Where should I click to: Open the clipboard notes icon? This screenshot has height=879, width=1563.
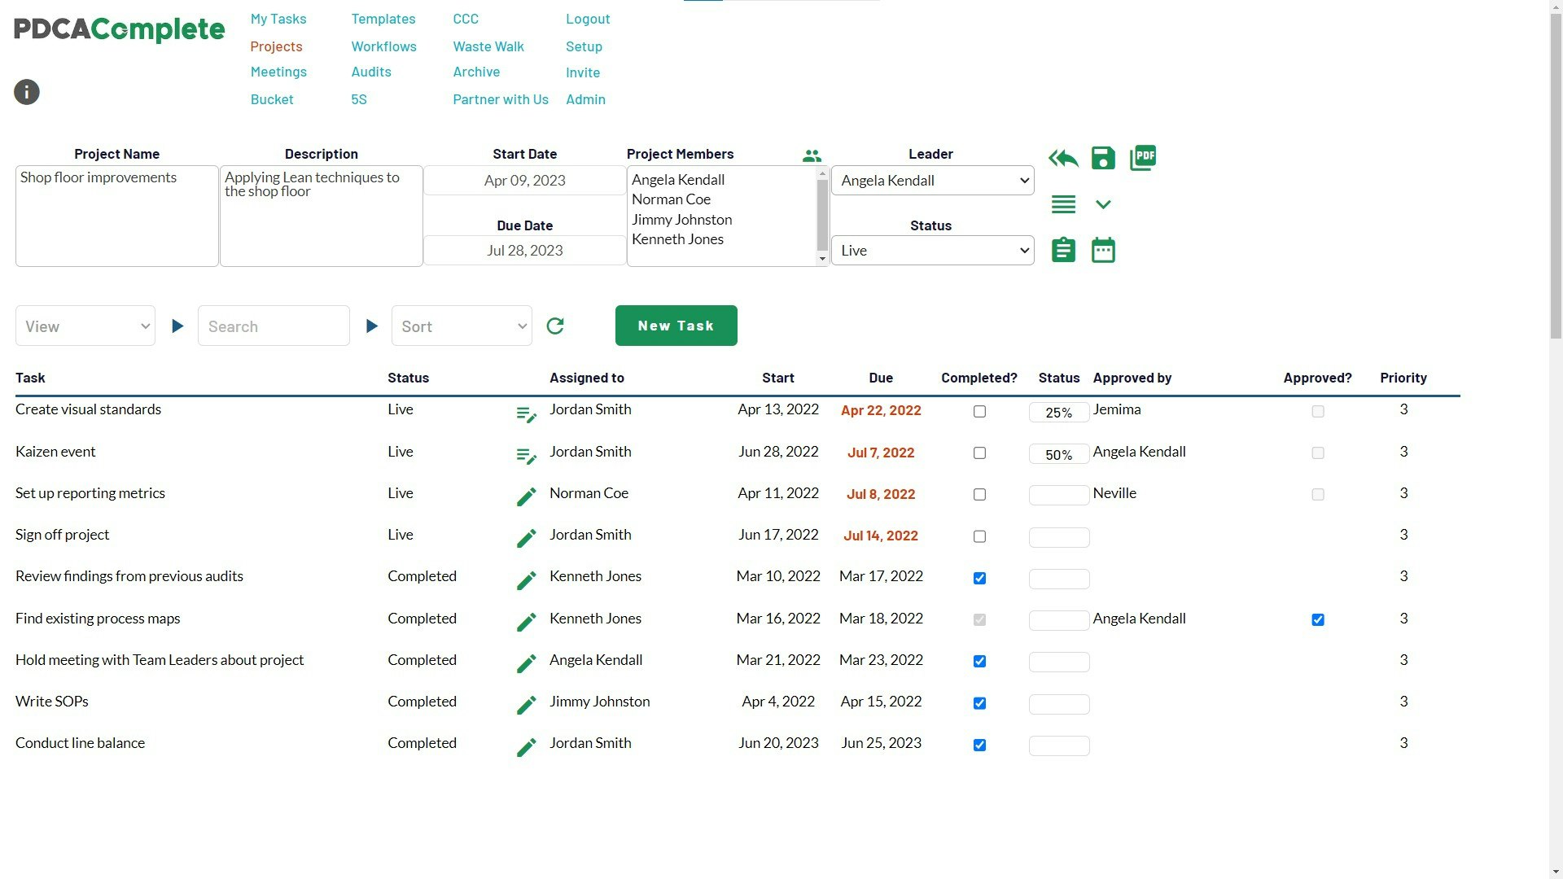pos(1063,250)
